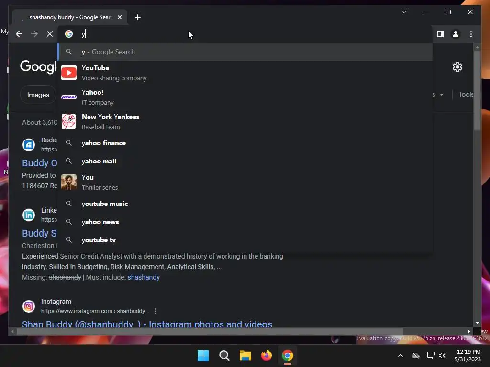
Task: Open the tab search chevron
Action: pyautogui.click(x=404, y=12)
